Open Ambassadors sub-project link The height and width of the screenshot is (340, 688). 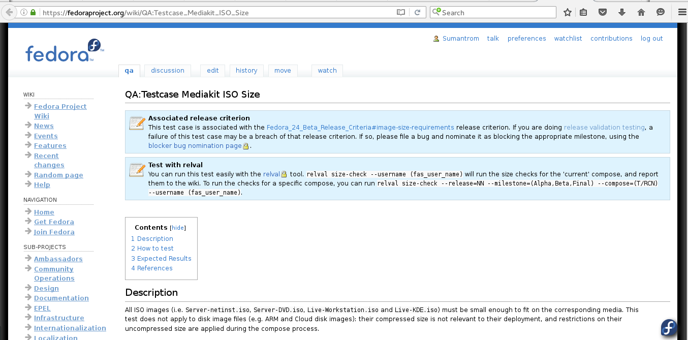click(x=58, y=259)
